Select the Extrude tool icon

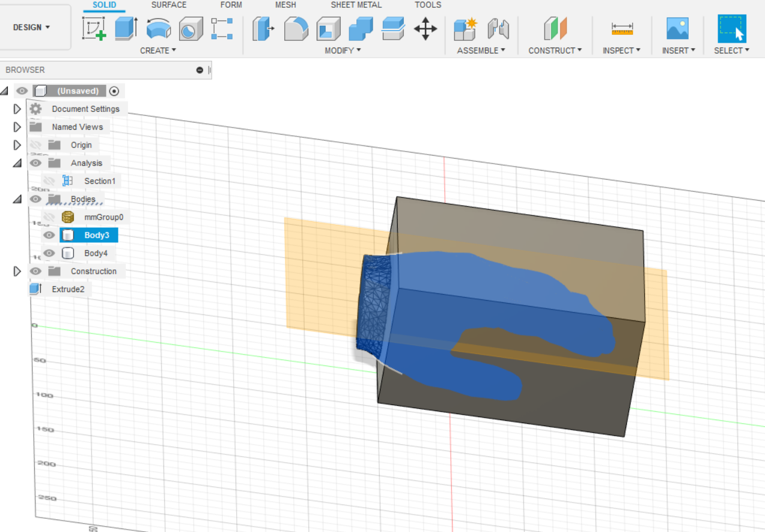[126, 29]
